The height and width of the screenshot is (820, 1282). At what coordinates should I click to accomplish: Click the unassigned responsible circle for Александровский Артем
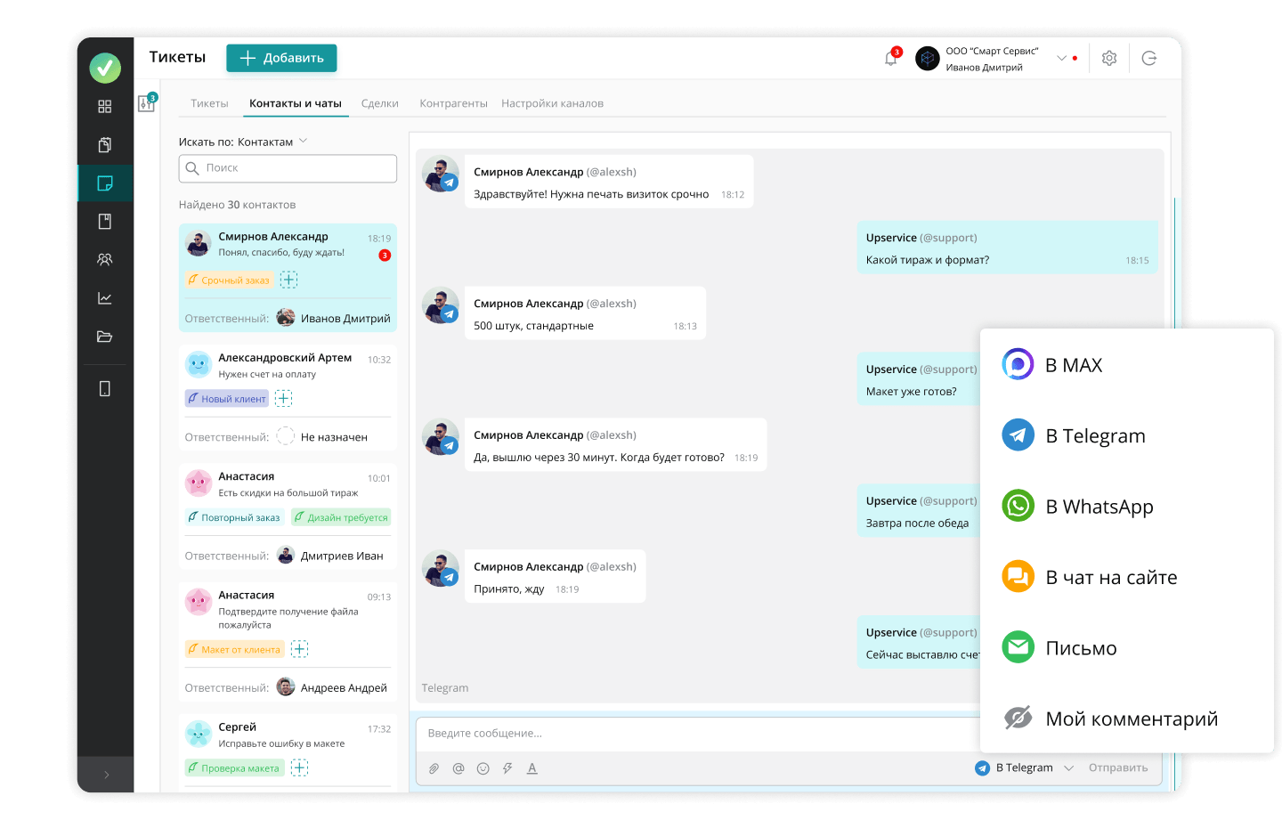pos(286,436)
